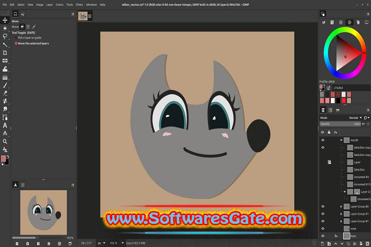The height and width of the screenshot is (247, 371).
Task: Click the eyedropper pick-color button beside hex field
Action: 328,88
